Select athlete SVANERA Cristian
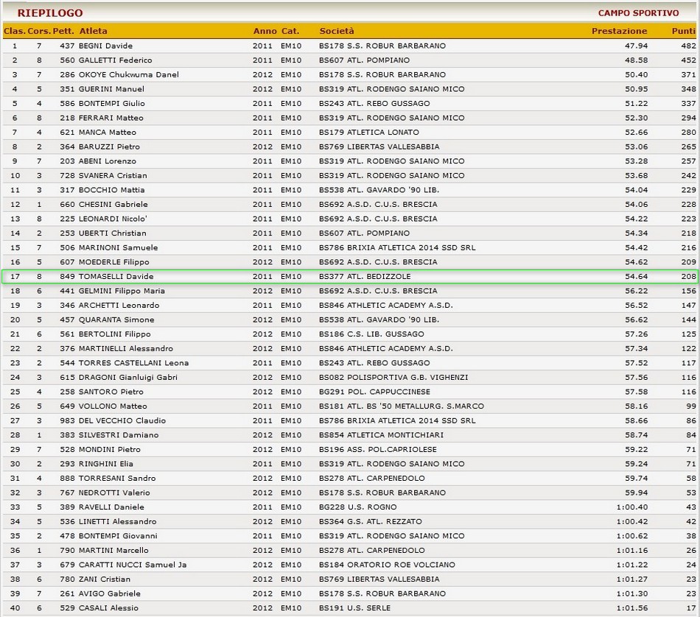 click(113, 176)
